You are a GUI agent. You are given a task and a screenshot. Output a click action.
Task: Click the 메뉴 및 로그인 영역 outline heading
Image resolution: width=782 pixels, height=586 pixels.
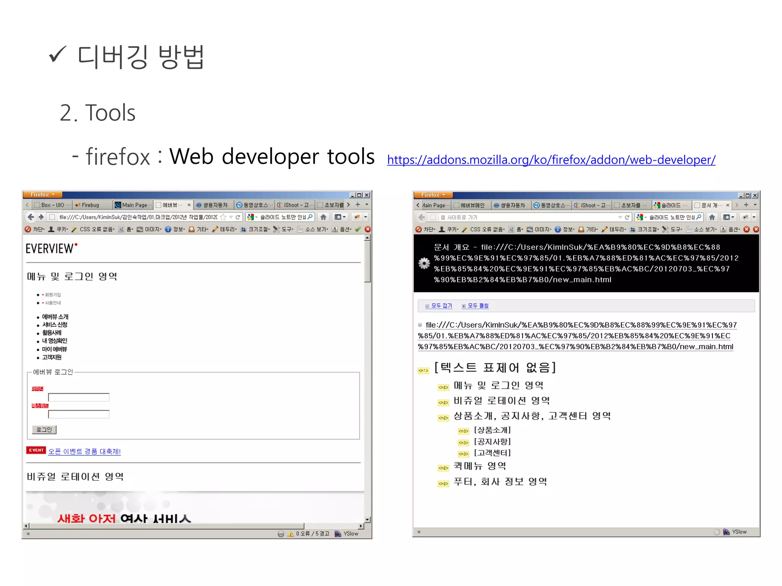click(x=498, y=385)
